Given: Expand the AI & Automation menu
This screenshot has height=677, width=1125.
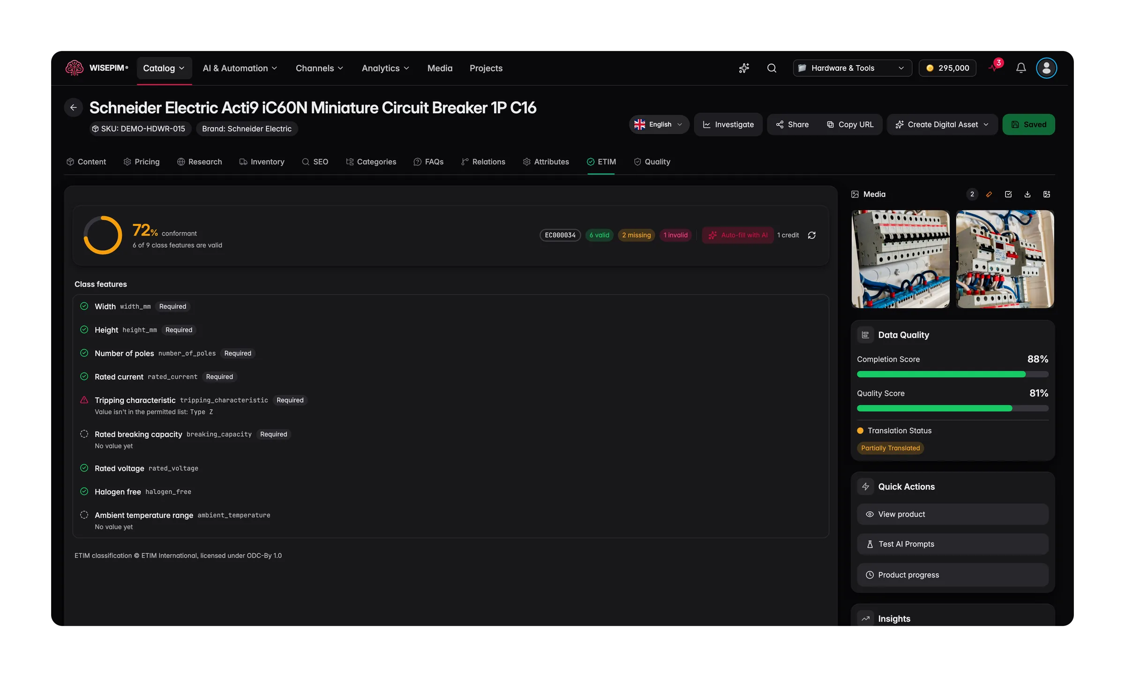Looking at the screenshot, I should tap(240, 68).
